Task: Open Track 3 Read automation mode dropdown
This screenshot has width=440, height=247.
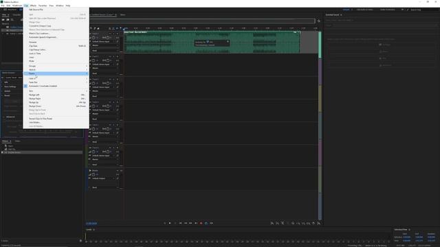Action: pos(105,96)
